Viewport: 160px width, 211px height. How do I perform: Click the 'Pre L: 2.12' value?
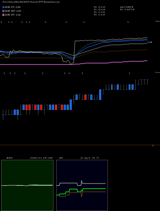tap(100, 12)
